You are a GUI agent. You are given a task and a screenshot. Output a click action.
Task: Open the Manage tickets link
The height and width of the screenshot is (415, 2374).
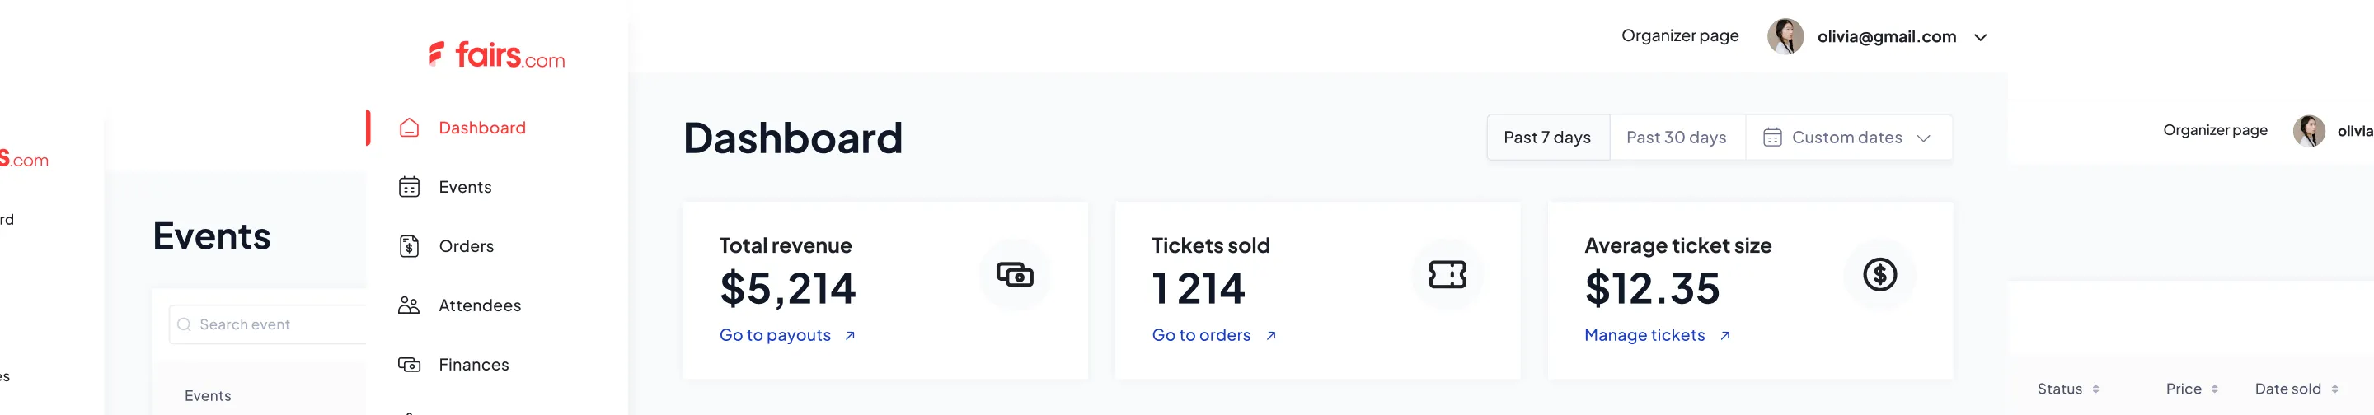click(1657, 335)
